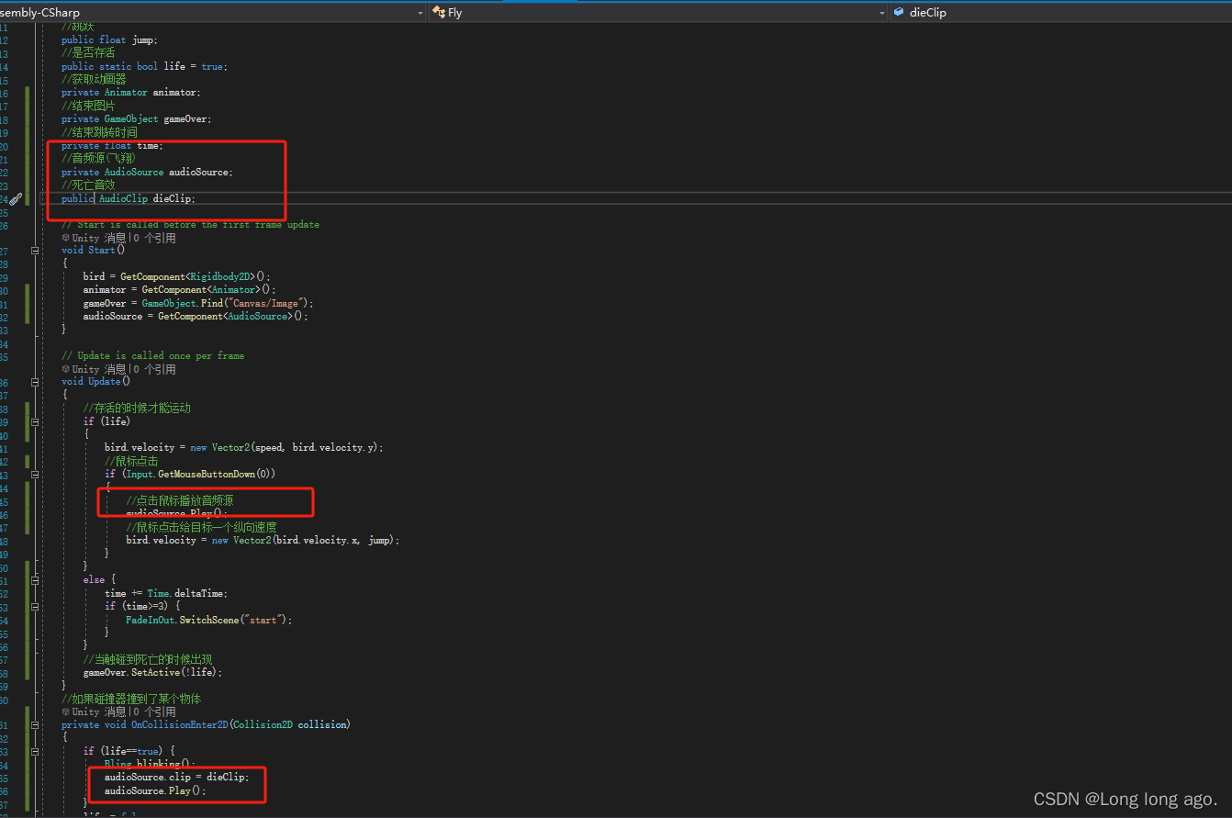
Task: Collapse the if (life) block
Action: (35, 421)
